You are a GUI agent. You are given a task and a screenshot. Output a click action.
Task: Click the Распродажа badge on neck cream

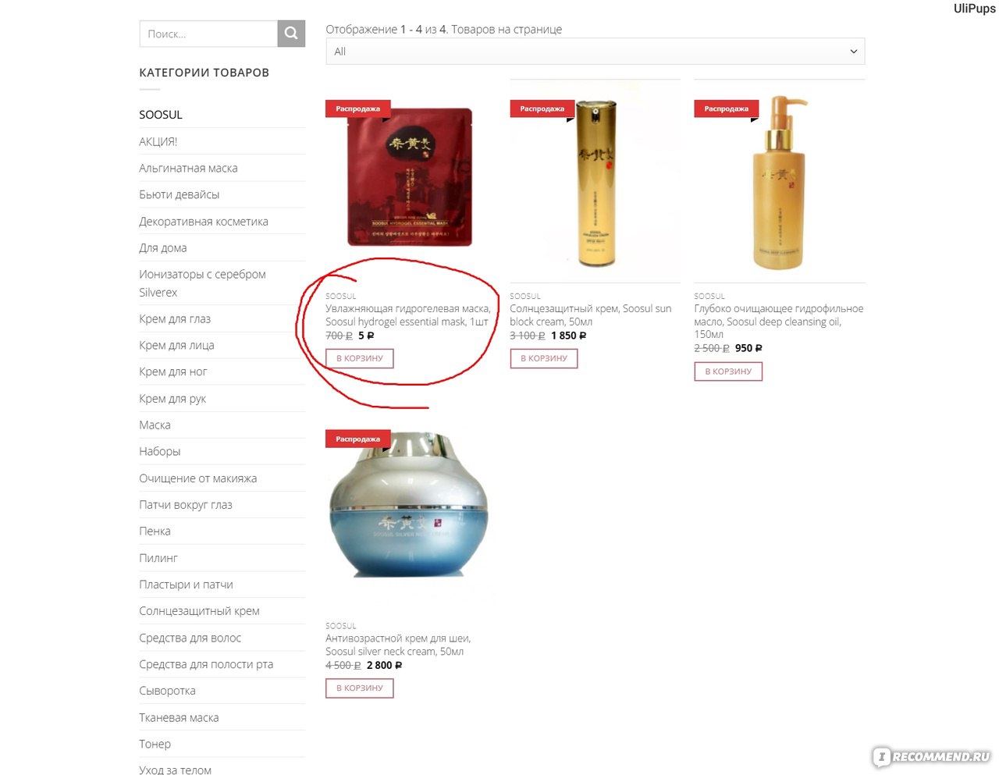(x=358, y=439)
